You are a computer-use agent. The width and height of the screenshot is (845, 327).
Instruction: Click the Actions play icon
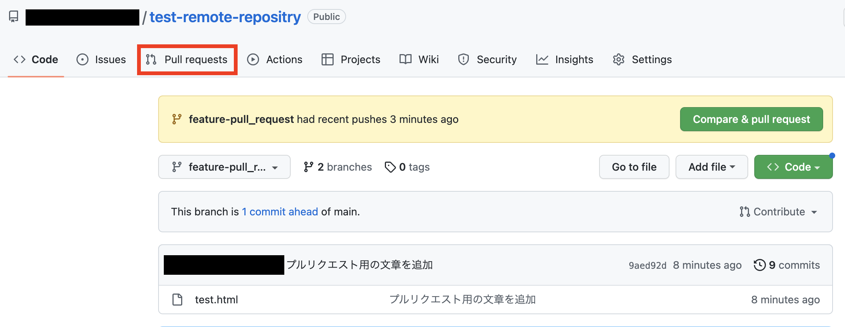(253, 59)
